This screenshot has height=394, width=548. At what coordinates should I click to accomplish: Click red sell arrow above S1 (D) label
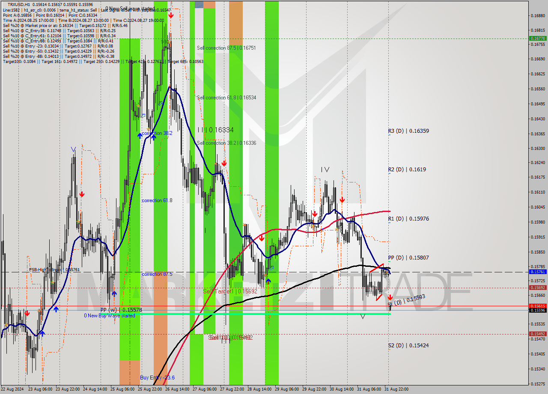tap(390, 297)
